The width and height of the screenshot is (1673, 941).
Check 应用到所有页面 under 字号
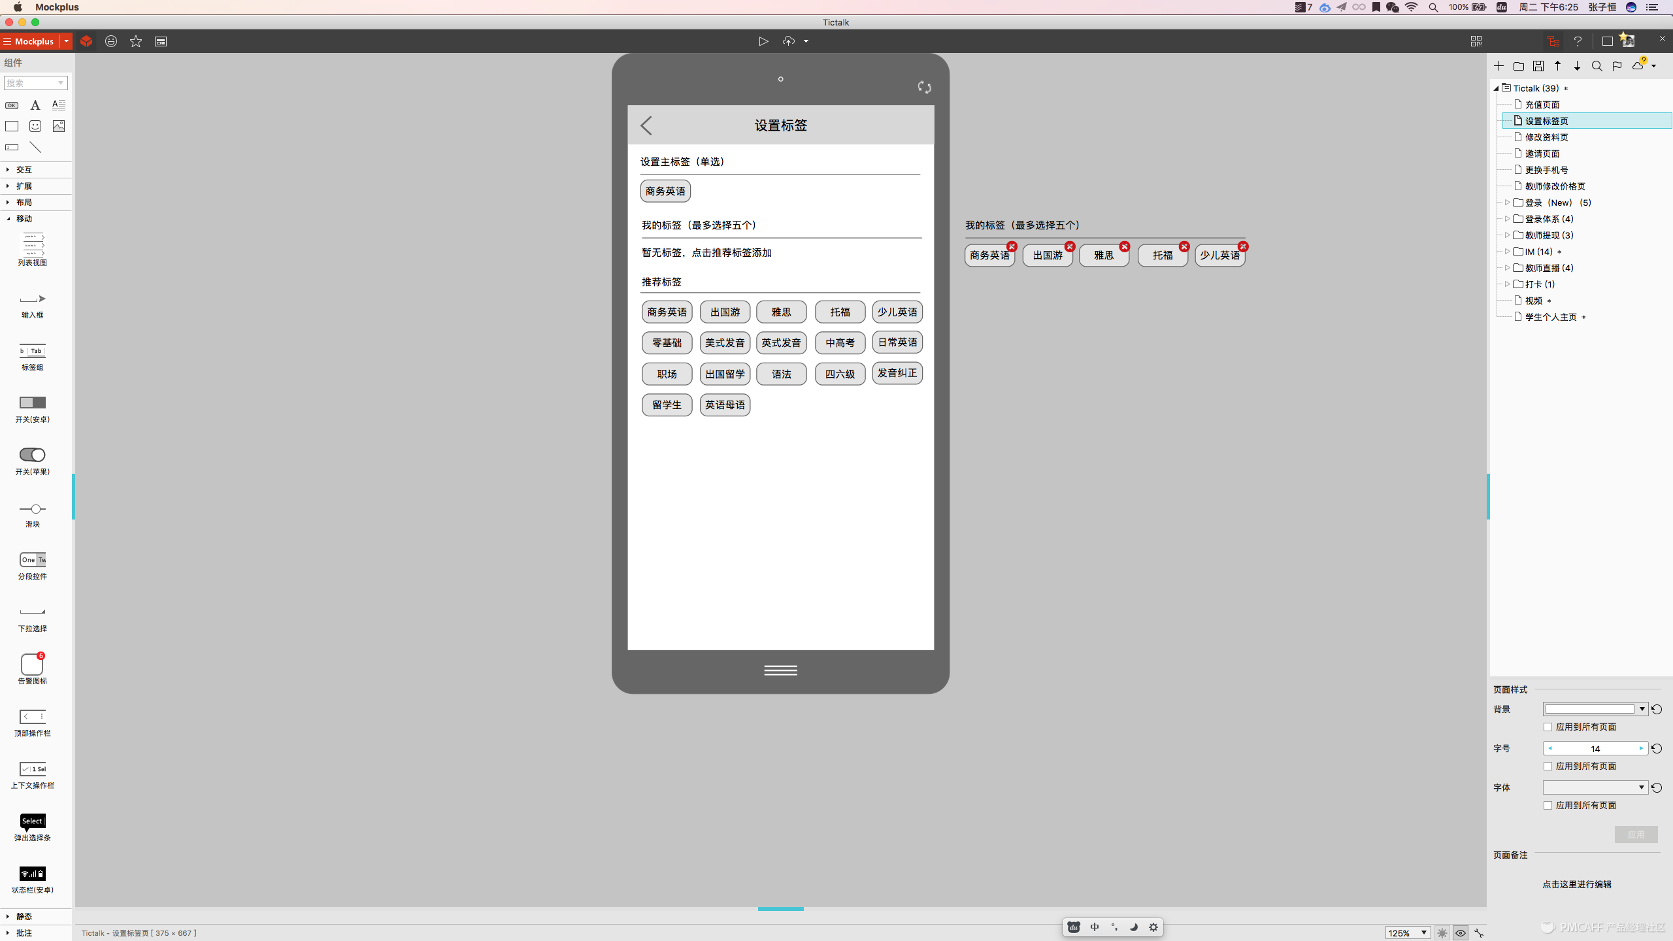(x=1548, y=766)
